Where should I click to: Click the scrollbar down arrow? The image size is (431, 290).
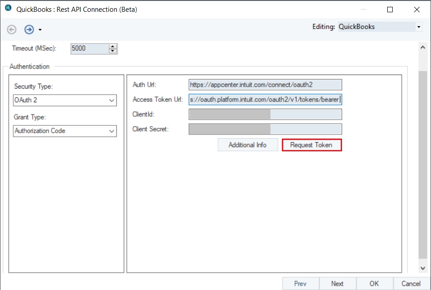[423, 268]
